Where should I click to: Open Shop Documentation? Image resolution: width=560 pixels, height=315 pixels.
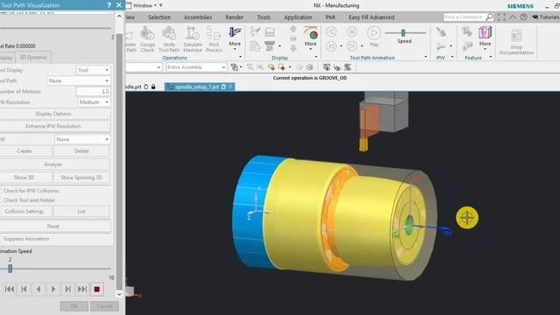click(x=516, y=42)
